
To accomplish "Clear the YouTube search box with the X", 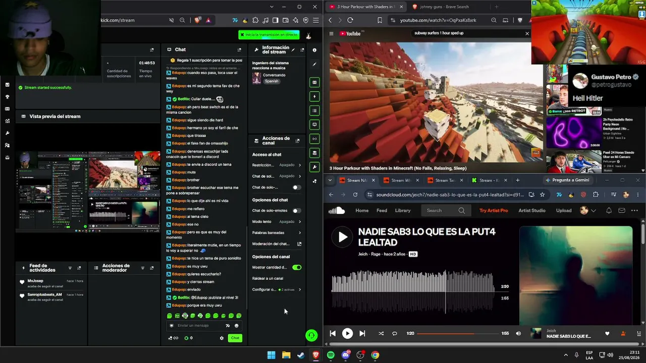I will click(x=527, y=34).
